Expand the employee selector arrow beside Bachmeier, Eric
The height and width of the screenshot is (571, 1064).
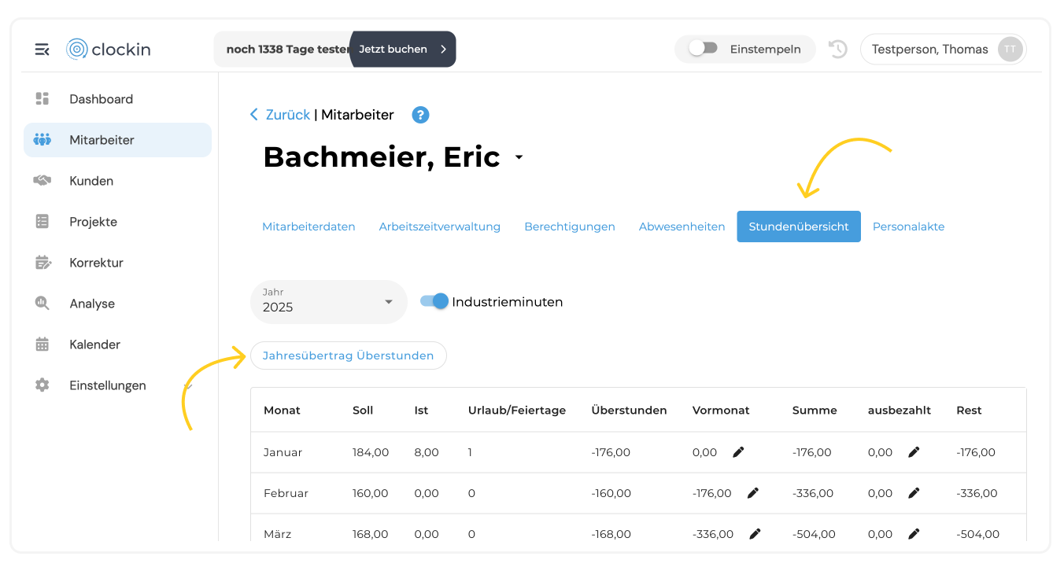coord(519,158)
